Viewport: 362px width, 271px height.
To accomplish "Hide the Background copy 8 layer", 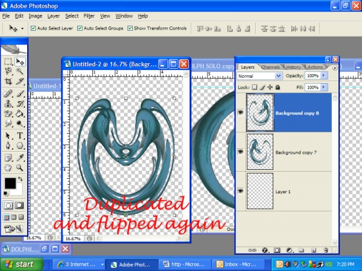I will tap(241, 112).
